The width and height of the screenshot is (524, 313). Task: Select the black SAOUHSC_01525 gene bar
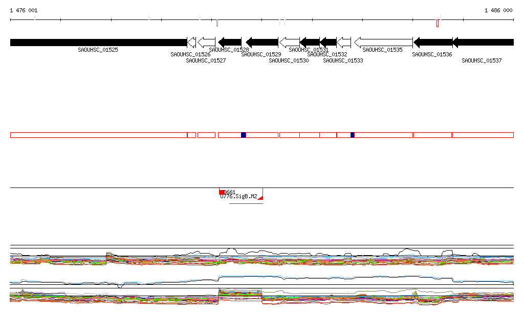point(99,43)
